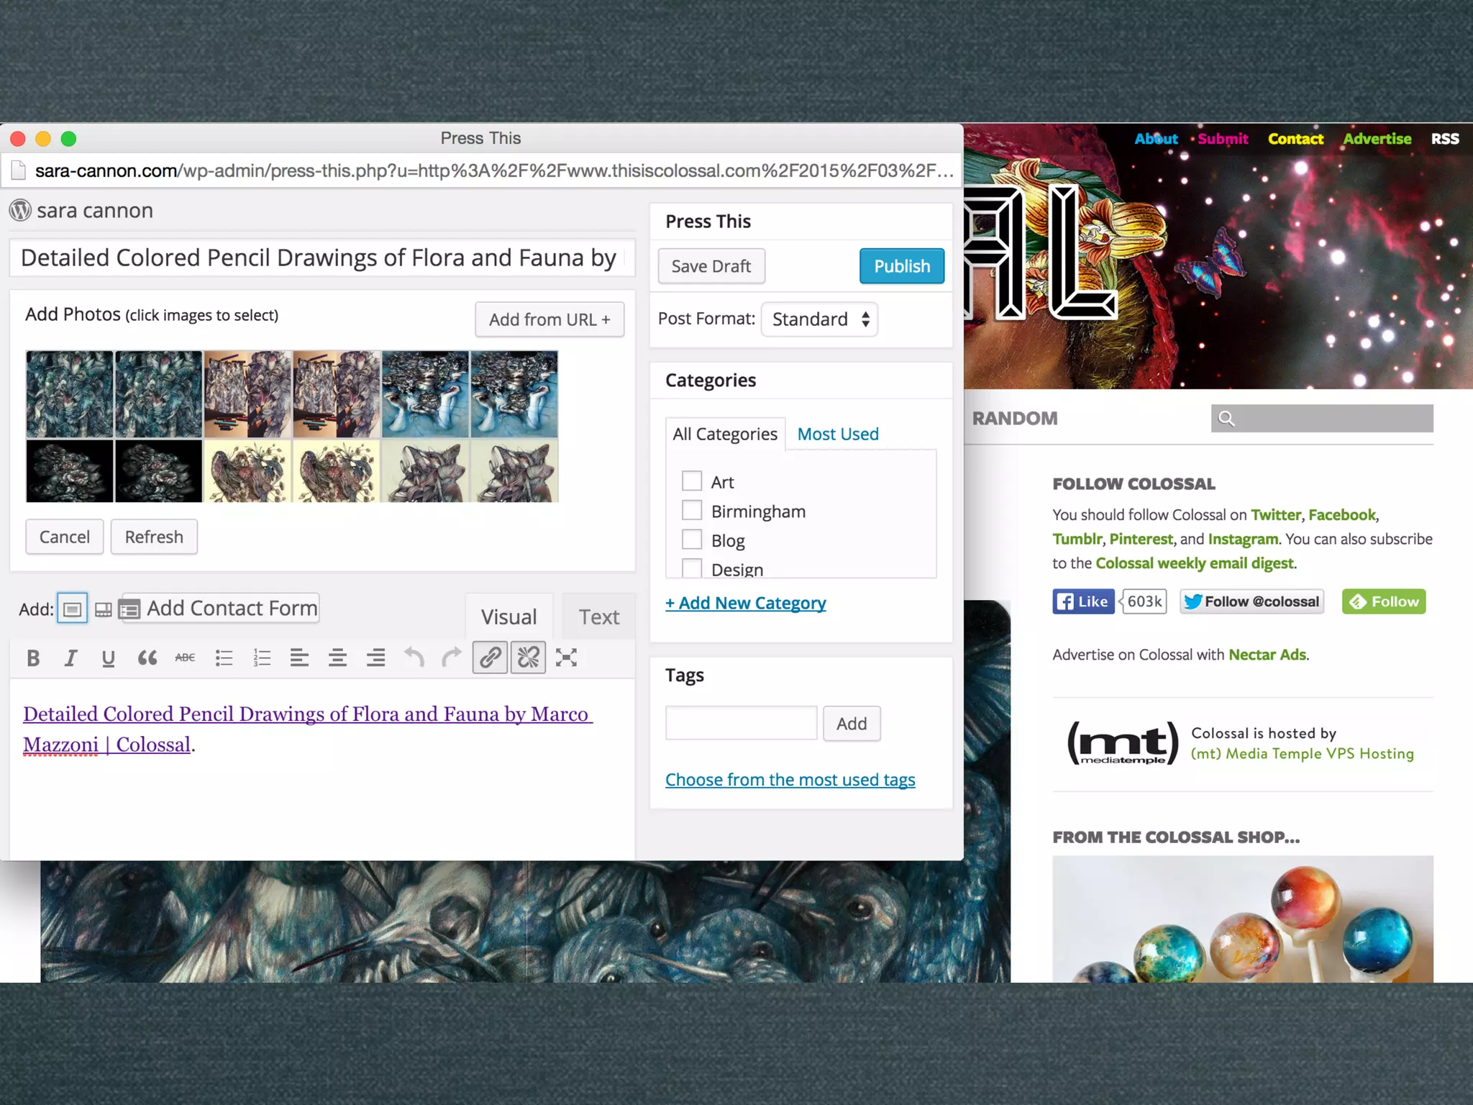Screen dimensions: 1473x1105
Task: Click the blockquote icon
Action: [x=147, y=658]
